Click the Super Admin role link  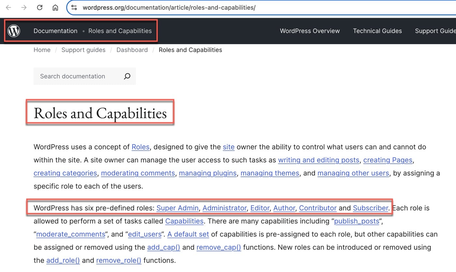[178, 208]
